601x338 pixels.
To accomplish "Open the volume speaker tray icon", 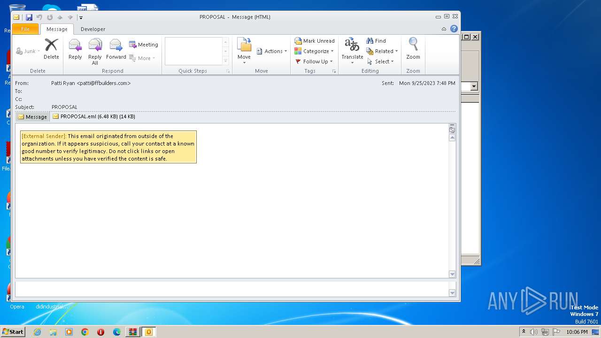I will pyautogui.click(x=533, y=332).
